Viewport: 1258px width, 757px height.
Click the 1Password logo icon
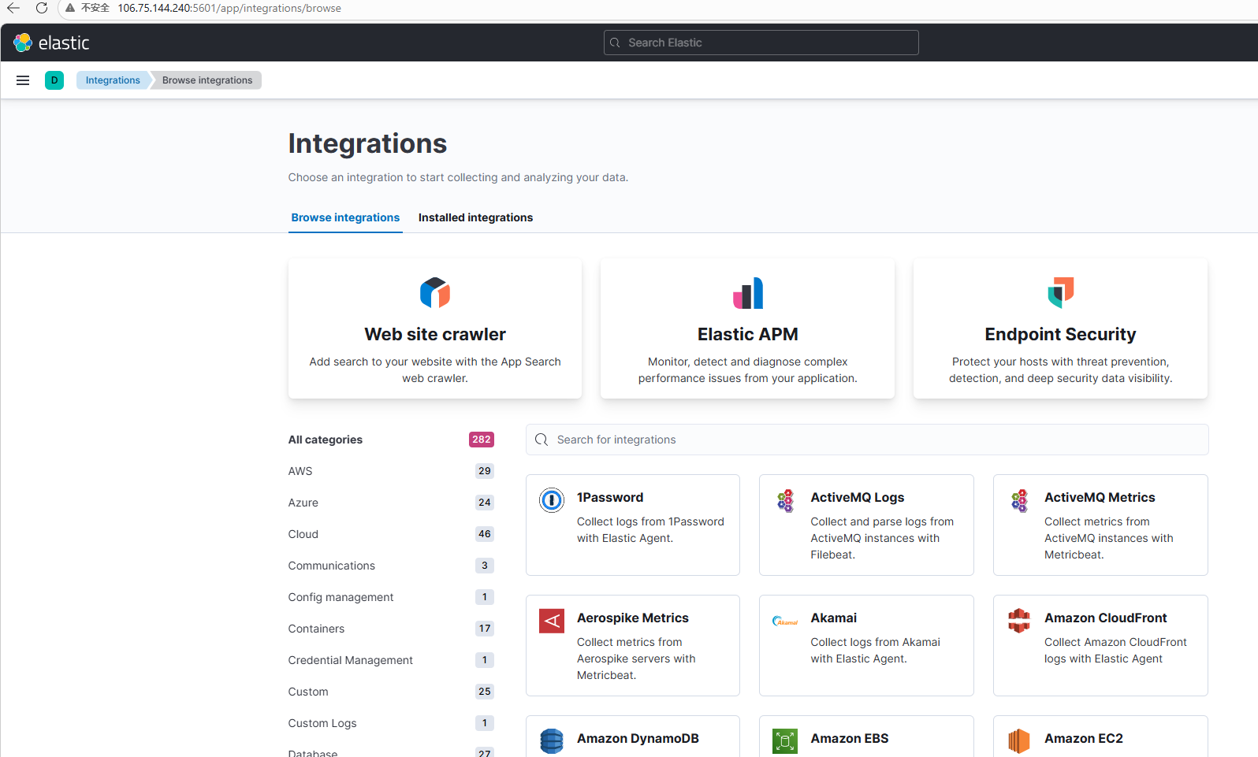point(552,500)
